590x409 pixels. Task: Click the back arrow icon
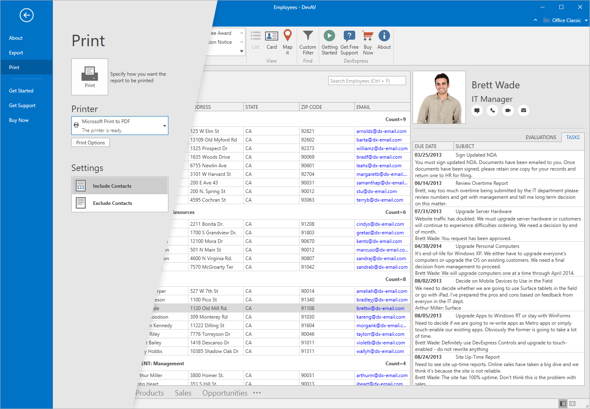point(27,16)
